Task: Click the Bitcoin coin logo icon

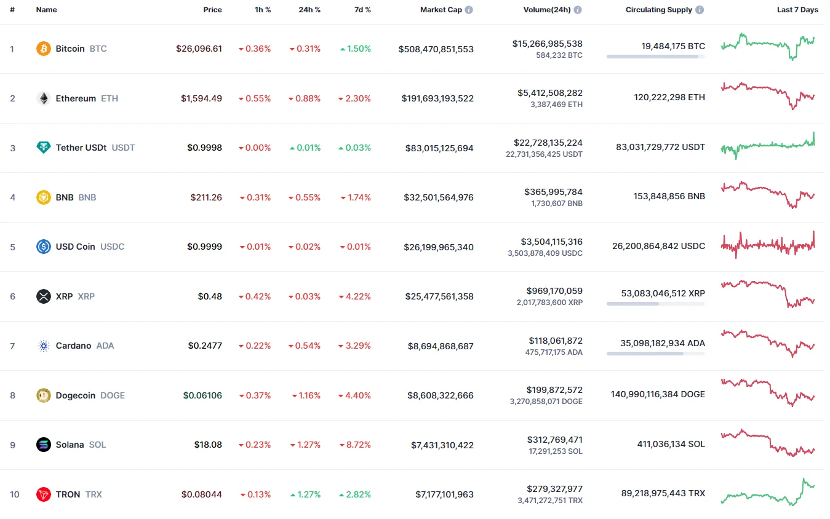Action: pos(44,49)
